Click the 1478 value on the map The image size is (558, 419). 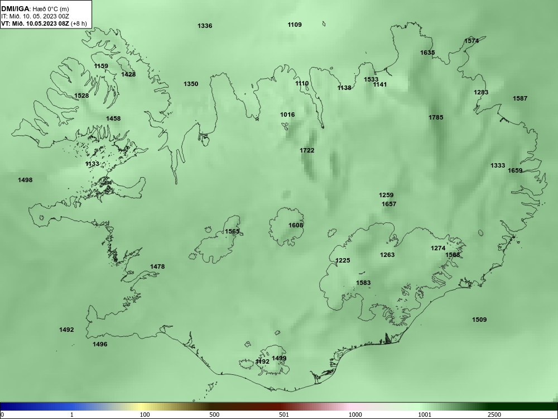tap(157, 266)
